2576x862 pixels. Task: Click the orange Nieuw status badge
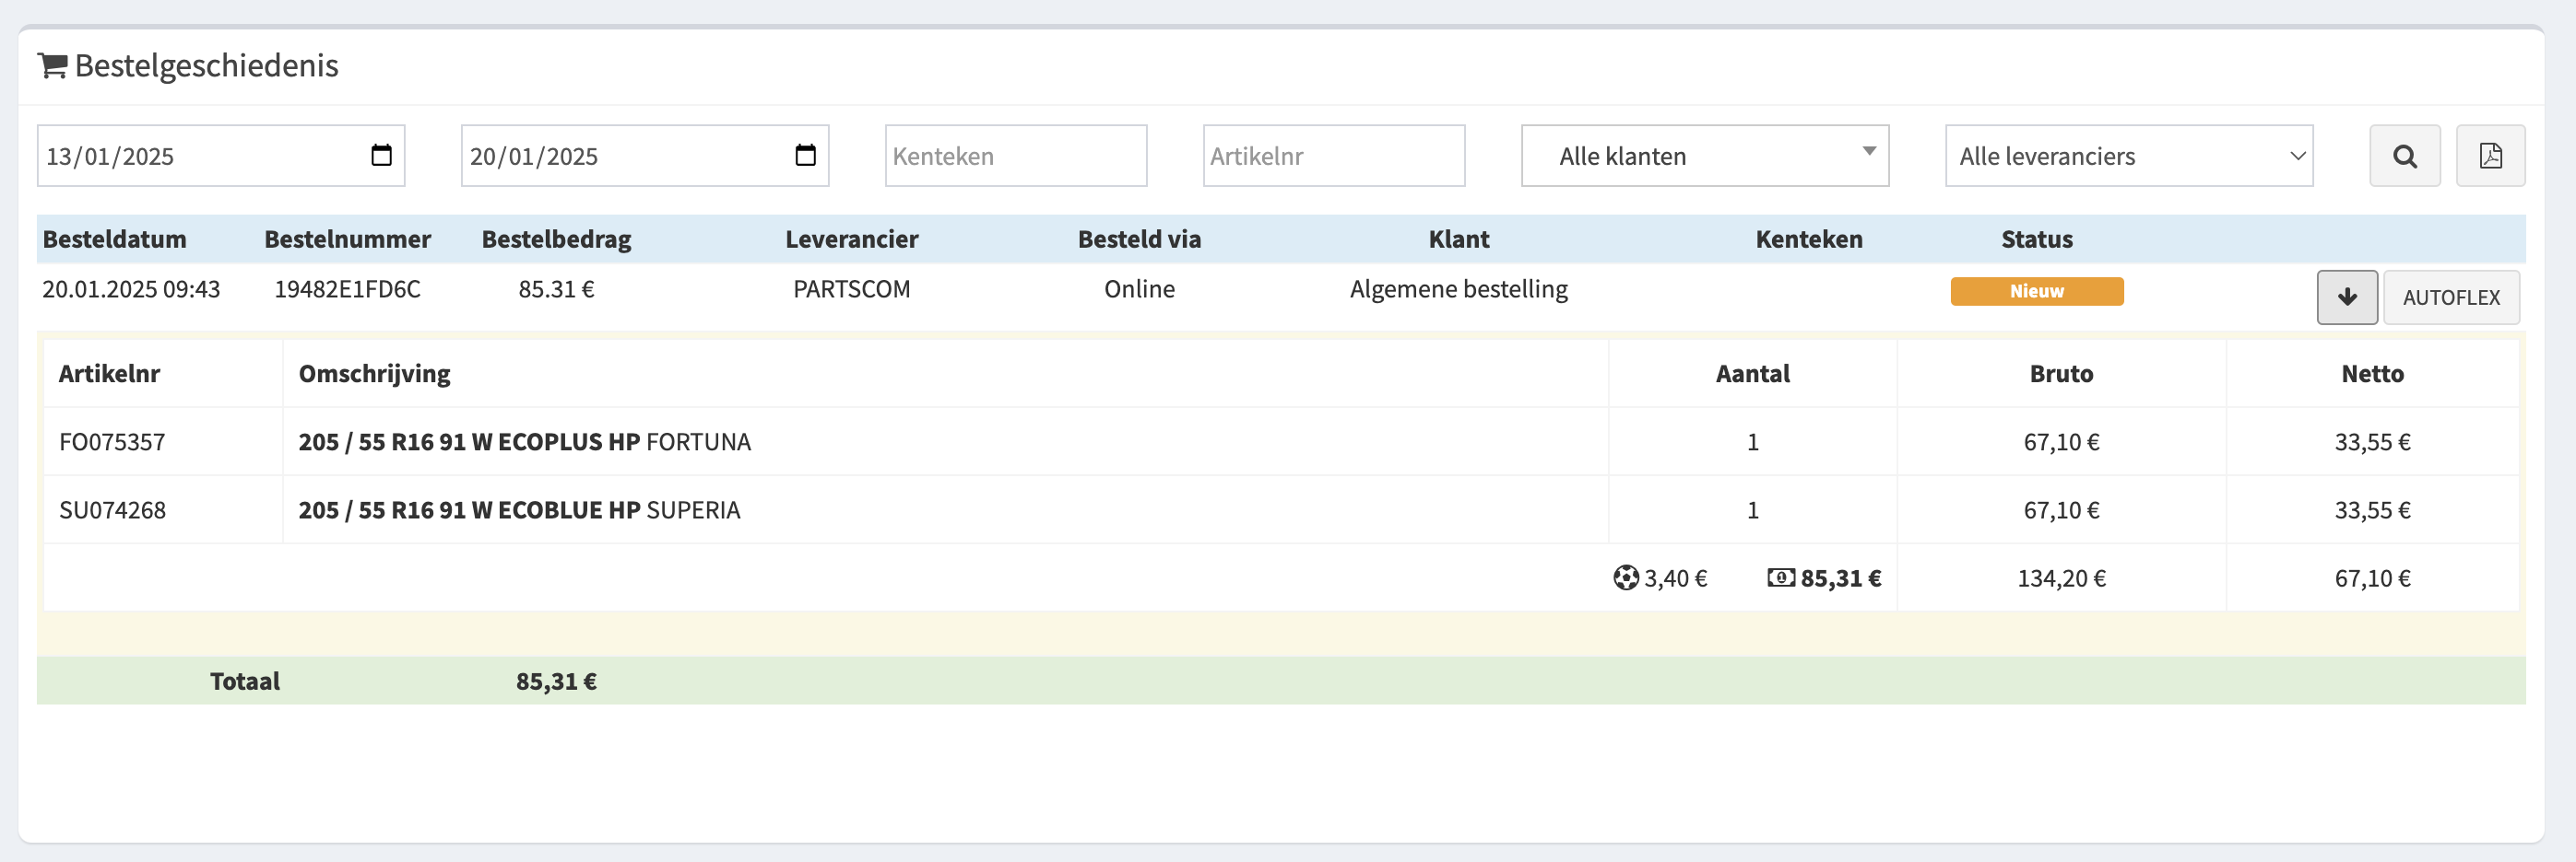click(x=2036, y=292)
